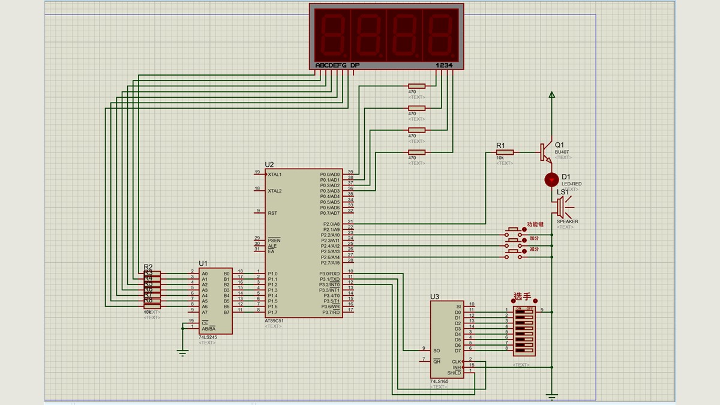The image size is (720, 405).
Task: Click the red step-up dot beside 选手
Action: point(535,301)
